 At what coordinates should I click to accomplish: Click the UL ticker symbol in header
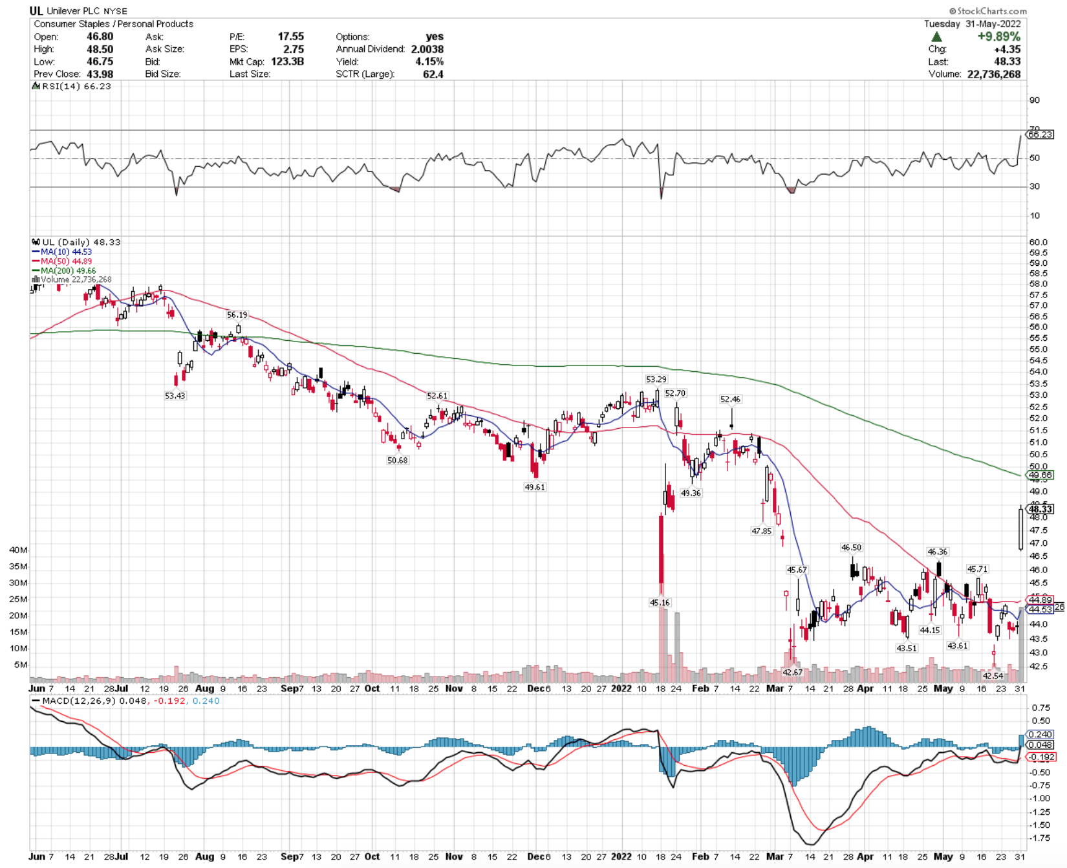click(36, 11)
